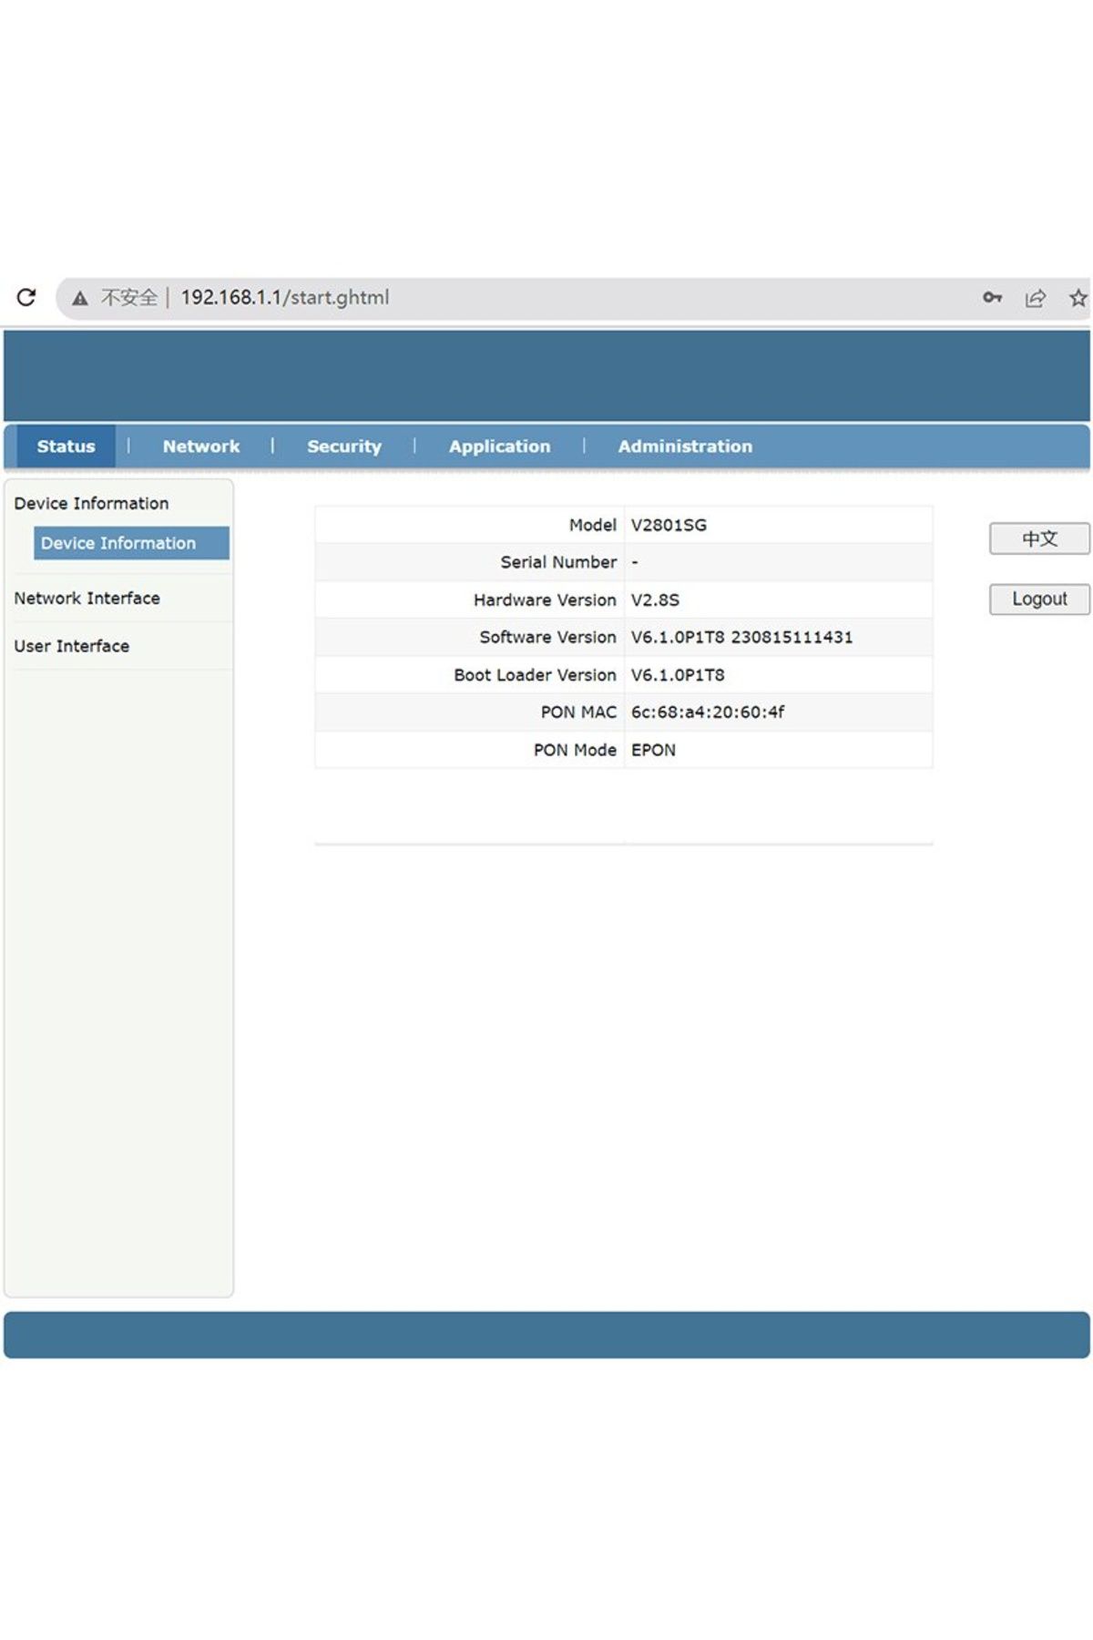Expand Device Information sidebar section
The width and height of the screenshot is (1093, 1640).
[x=91, y=503]
